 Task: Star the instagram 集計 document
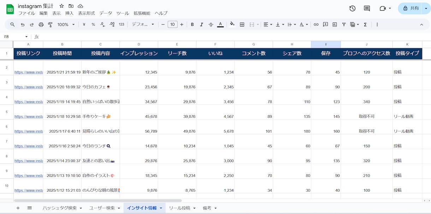click(61, 6)
